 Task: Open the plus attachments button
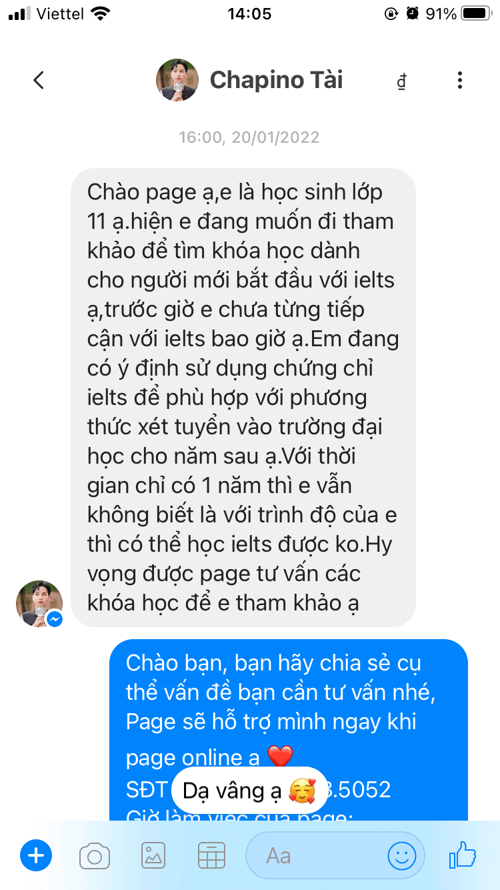coord(36,855)
